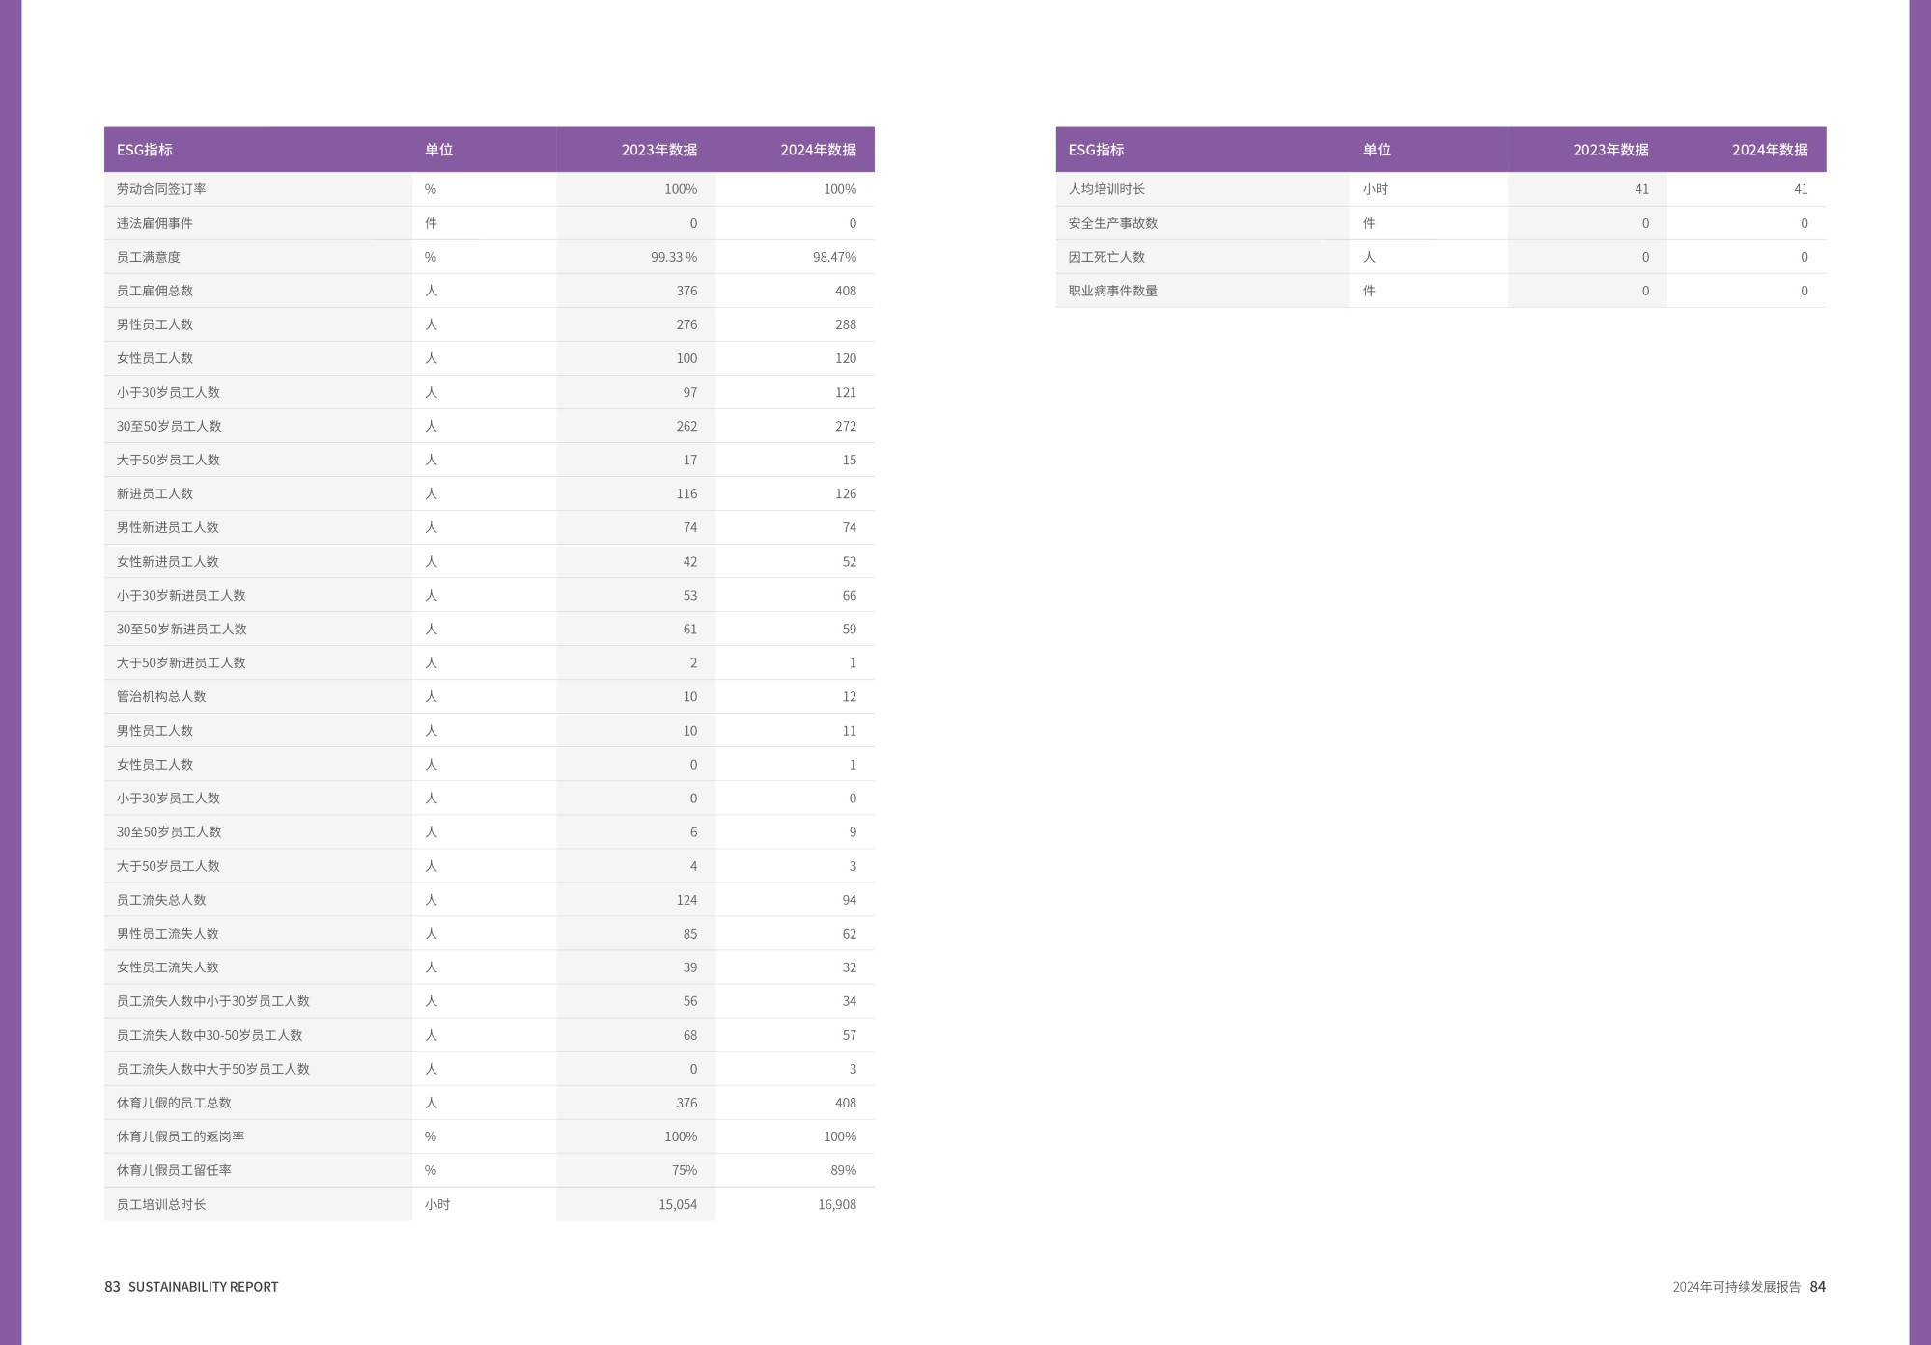This screenshot has width=1931, height=1345.
Task: Click the '安全生产事故数' row label
Action: pos(1113,223)
